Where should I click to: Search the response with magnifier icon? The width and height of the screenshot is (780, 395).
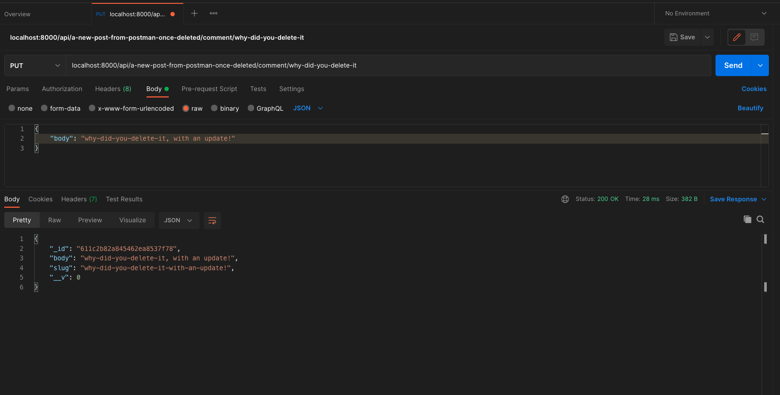pyautogui.click(x=760, y=219)
